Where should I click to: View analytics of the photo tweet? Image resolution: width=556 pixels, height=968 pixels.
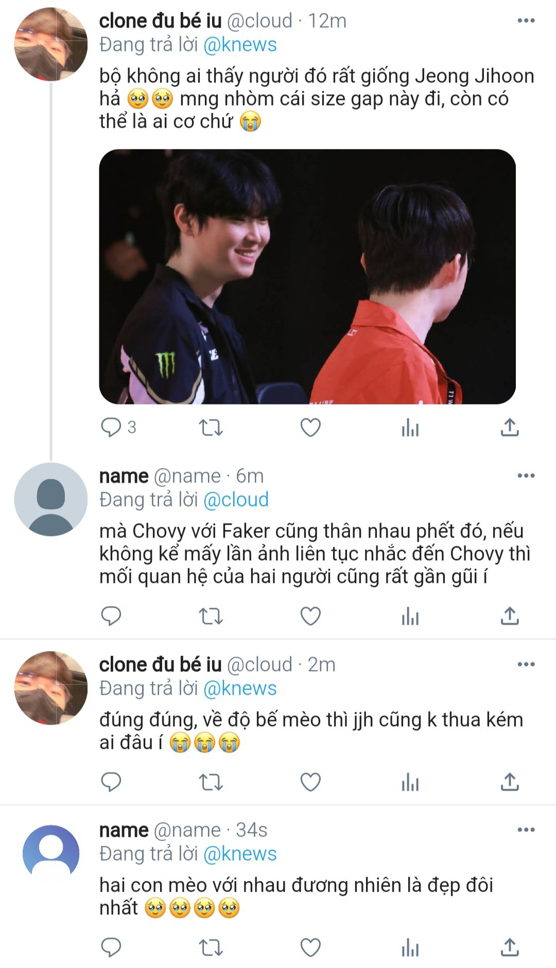(x=410, y=427)
